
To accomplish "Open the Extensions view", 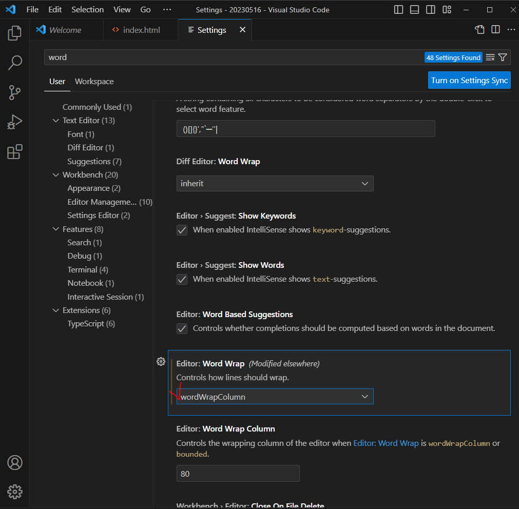I will (14, 152).
